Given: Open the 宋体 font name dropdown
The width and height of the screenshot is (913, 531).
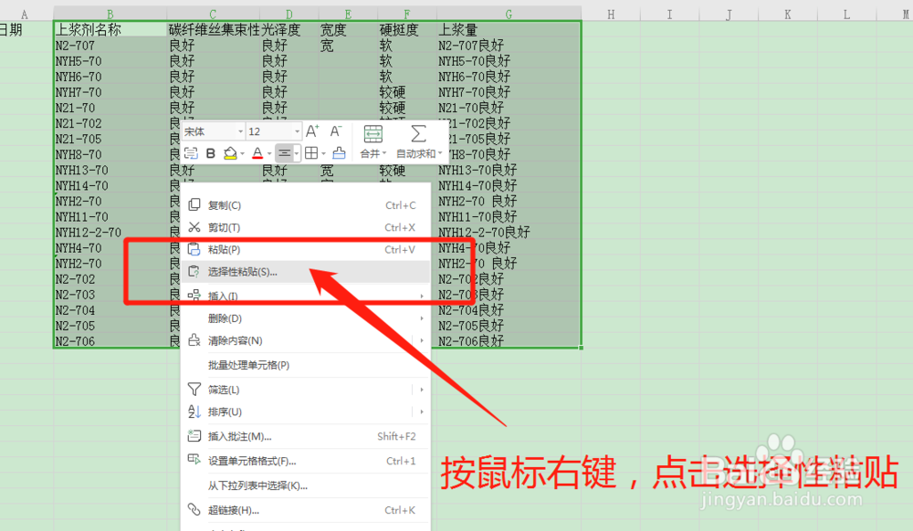Looking at the screenshot, I should [x=241, y=131].
